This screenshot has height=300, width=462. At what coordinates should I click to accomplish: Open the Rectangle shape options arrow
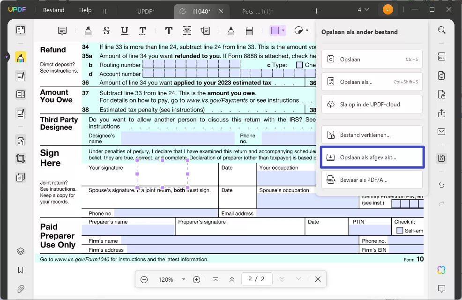tap(283, 30)
